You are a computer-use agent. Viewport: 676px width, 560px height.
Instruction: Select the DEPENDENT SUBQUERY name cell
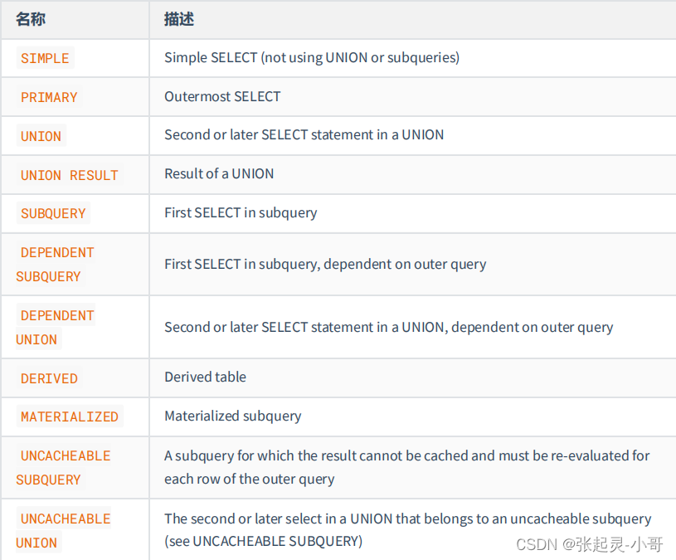point(55,264)
